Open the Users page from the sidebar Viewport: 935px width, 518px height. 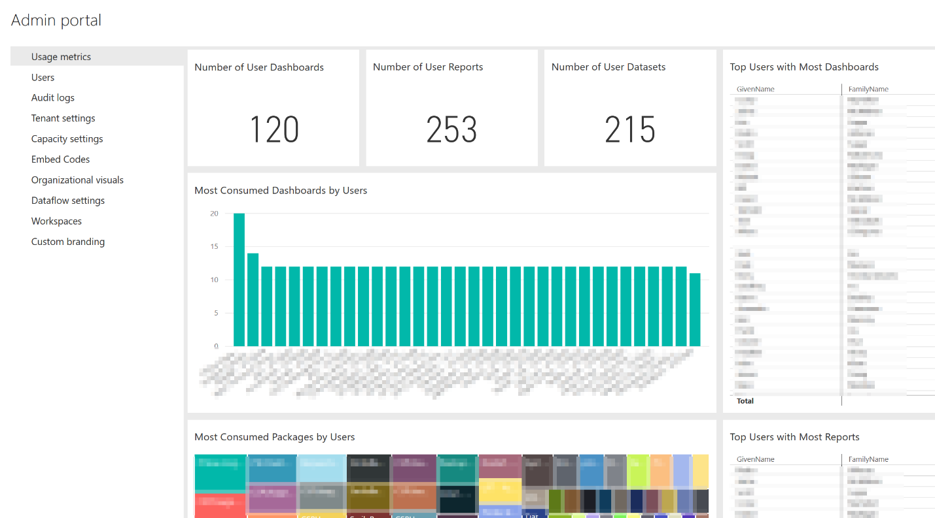click(x=43, y=77)
